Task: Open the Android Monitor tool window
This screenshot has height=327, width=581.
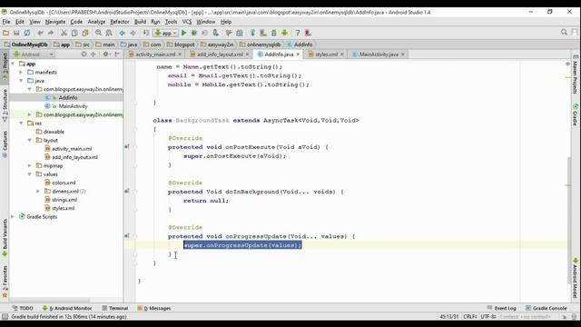Action: [x=67, y=308]
